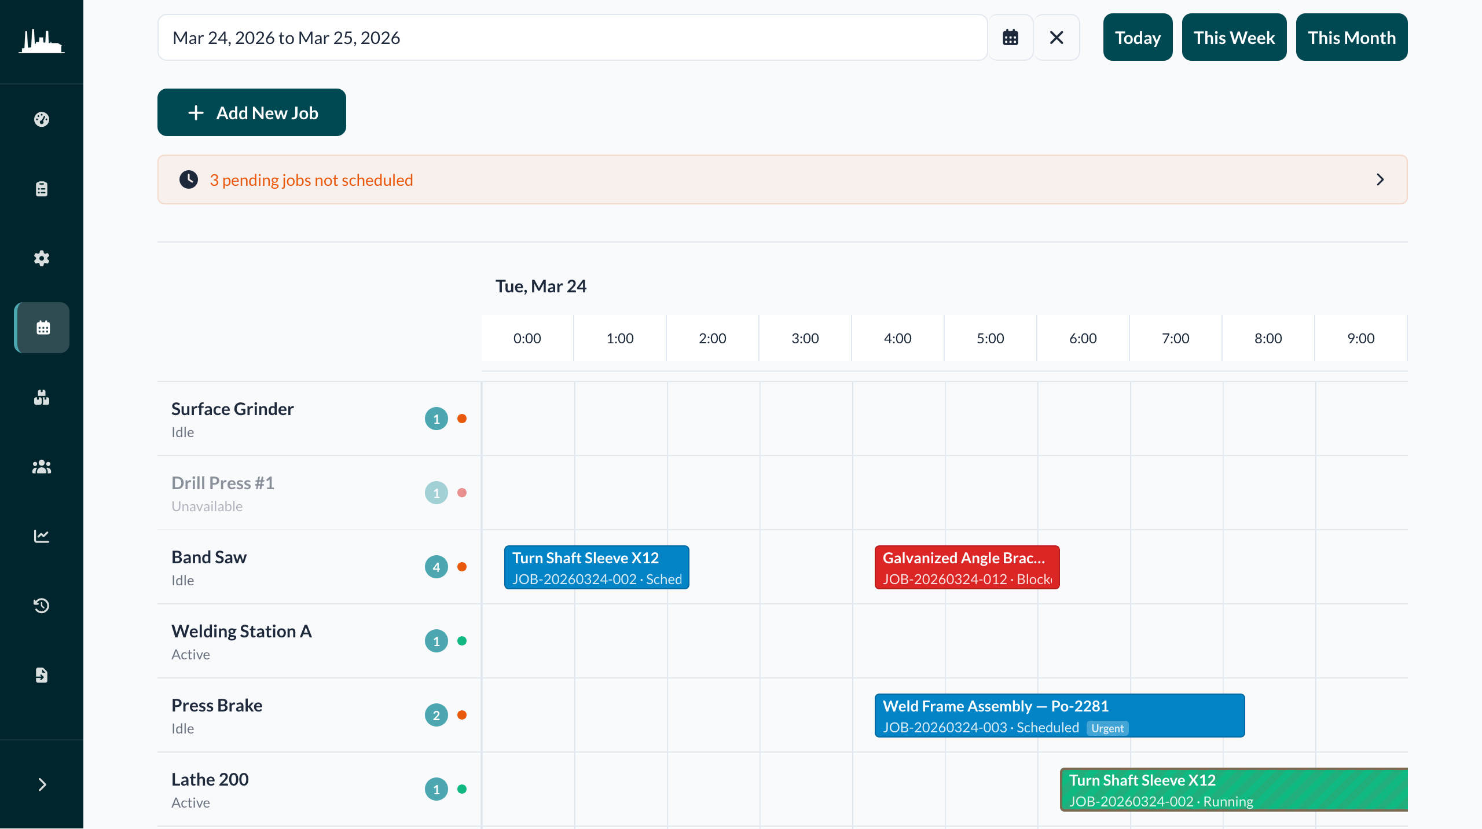Select the calendar scheduler icon in sidebar
The image size is (1482, 829).
[x=41, y=328]
